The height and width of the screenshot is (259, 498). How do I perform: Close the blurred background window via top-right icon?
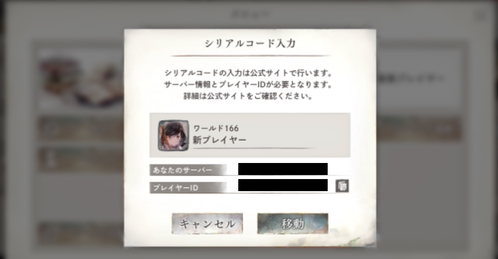[481, 15]
